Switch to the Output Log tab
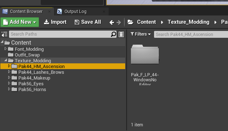228x131 pixels. 75,12
